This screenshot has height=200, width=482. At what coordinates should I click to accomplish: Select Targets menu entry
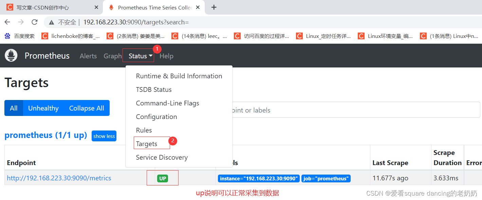tap(147, 144)
